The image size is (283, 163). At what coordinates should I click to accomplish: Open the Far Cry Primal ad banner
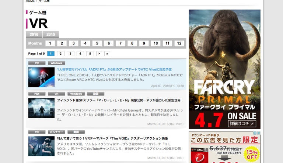pos(224,69)
